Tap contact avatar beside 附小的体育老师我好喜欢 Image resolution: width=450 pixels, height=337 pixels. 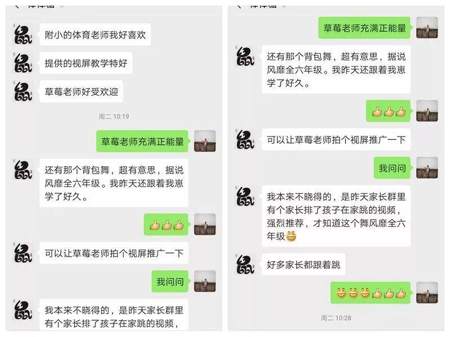tap(23, 35)
